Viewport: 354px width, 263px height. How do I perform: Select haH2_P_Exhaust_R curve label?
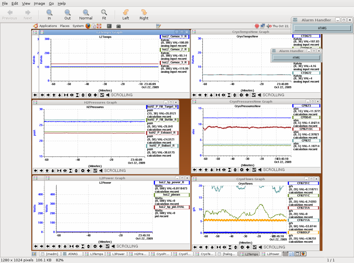[162, 133]
